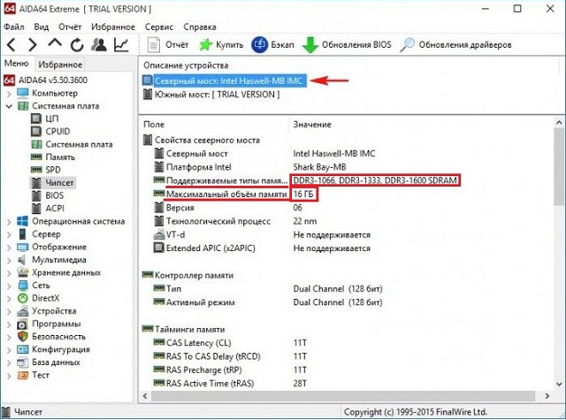Click the Тест icon in the tree
Screen dimensions: 566x420
[23, 375]
